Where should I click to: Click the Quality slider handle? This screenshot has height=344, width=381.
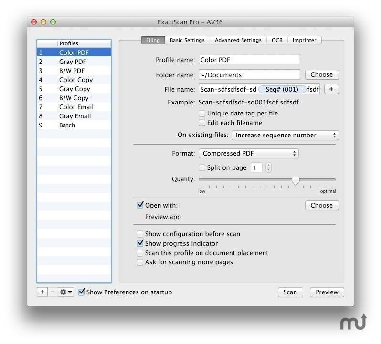[296, 181]
